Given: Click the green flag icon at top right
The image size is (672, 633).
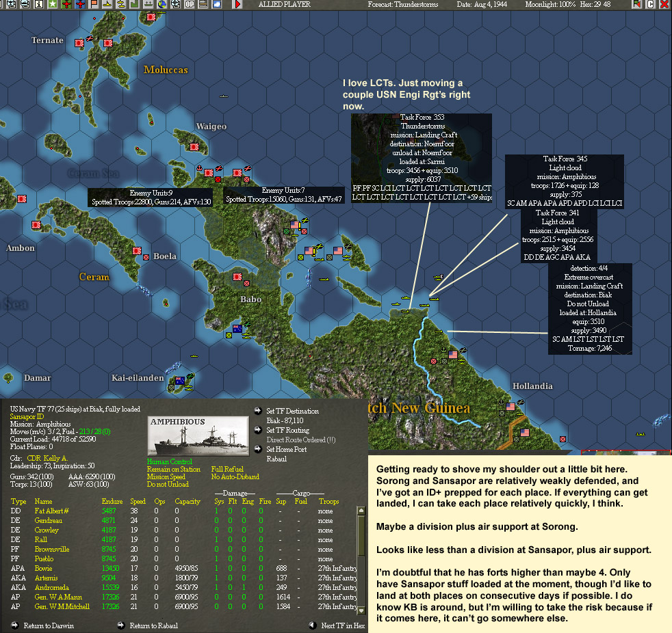Looking at the screenshot, I should tap(637, 4).
